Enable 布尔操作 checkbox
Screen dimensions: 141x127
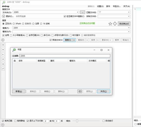tap(70, 35)
